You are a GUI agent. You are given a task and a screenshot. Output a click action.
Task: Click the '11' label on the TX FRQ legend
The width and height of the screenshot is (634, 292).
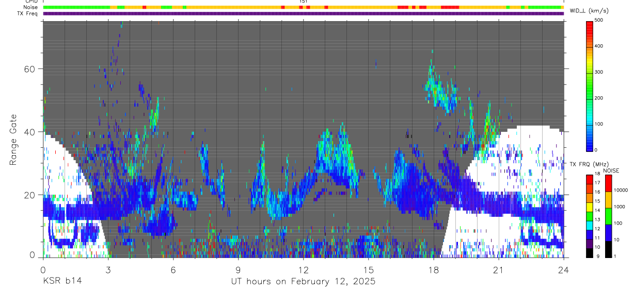click(x=597, y=237)
